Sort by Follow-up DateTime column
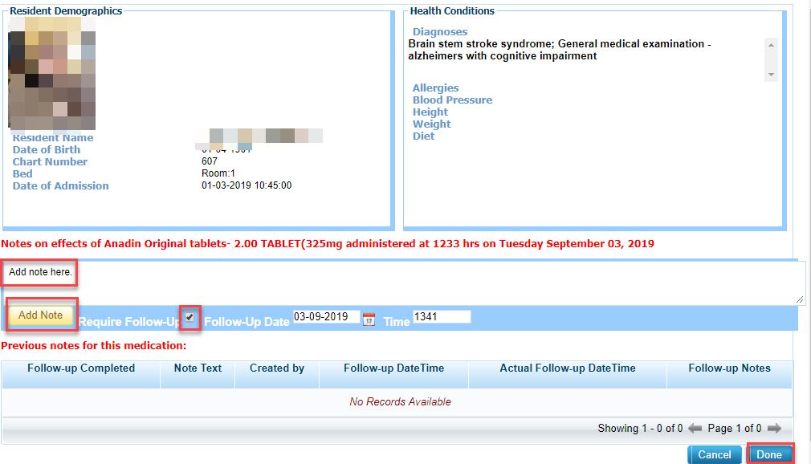The image size is (811, 464). click(x=393, y=368)
